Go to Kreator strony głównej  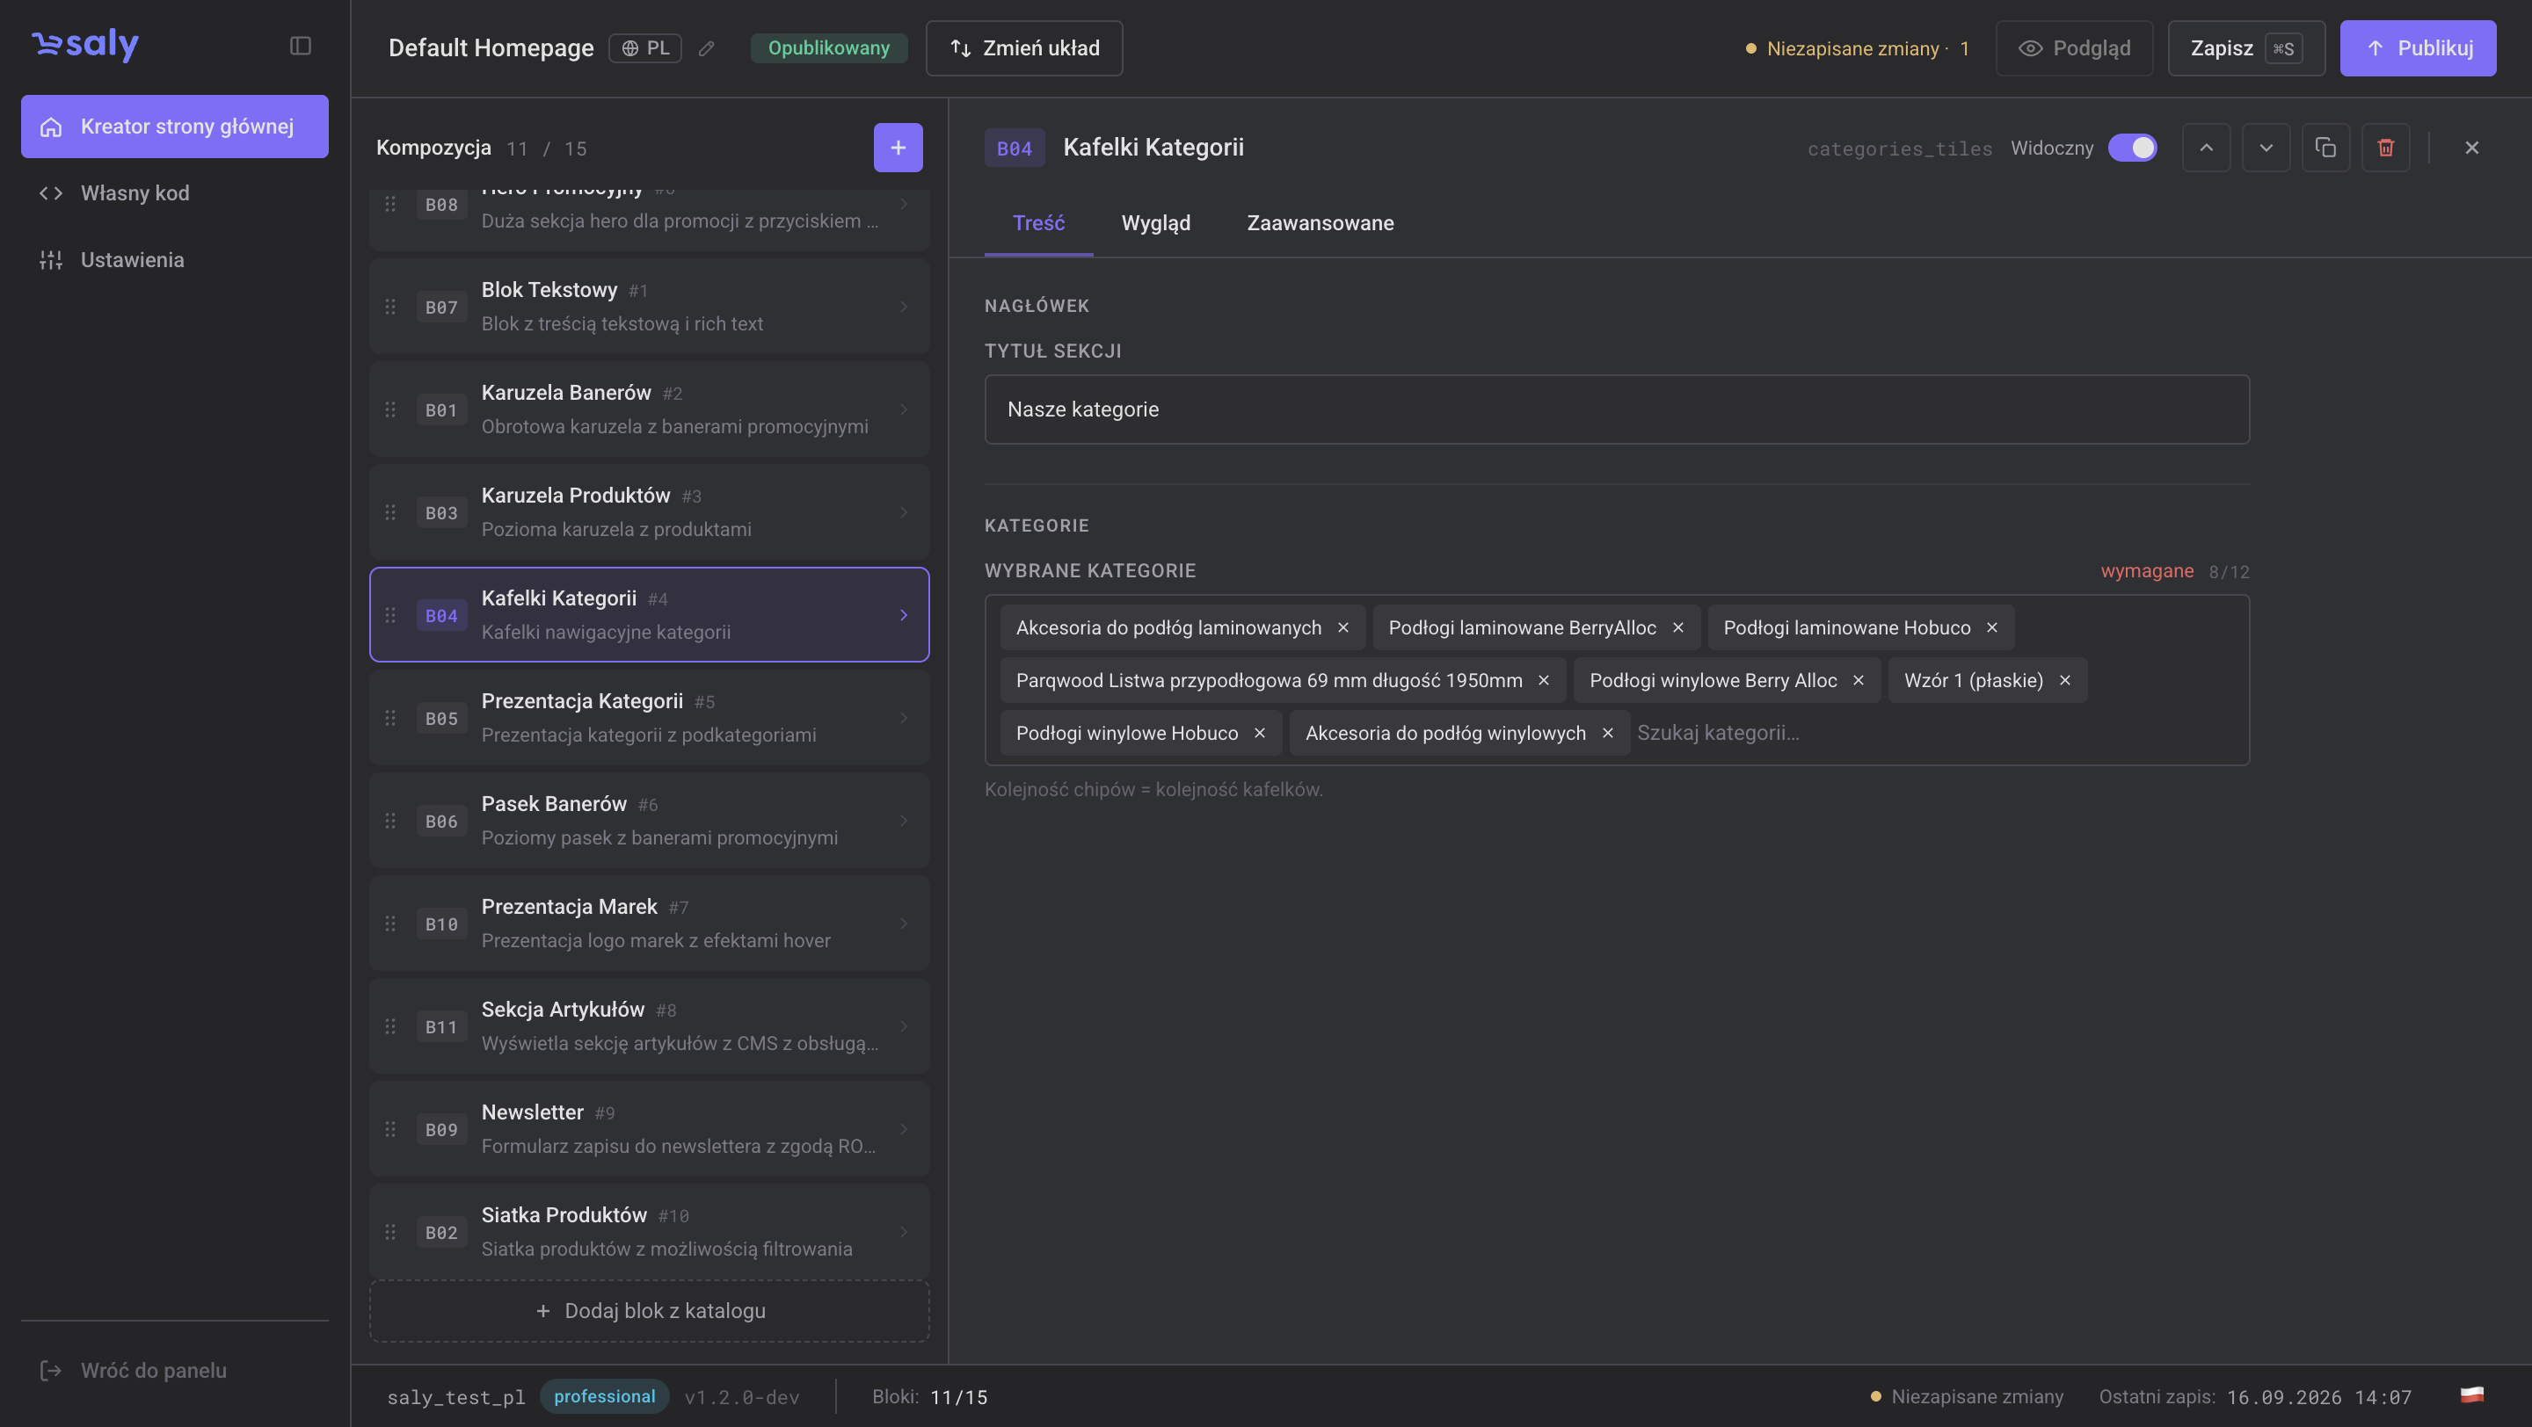coord(175,127)
